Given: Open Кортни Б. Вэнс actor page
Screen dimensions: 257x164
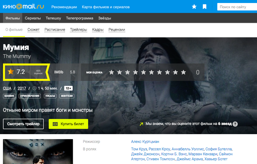Looking at the screenshot, I should (174, 154).
